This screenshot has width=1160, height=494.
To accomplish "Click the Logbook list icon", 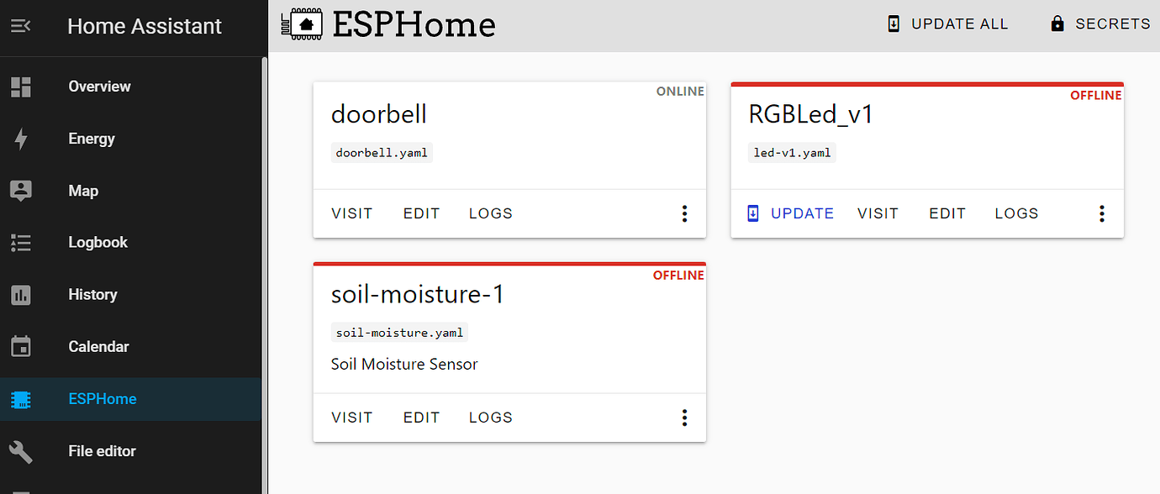I will coord(21,242).
